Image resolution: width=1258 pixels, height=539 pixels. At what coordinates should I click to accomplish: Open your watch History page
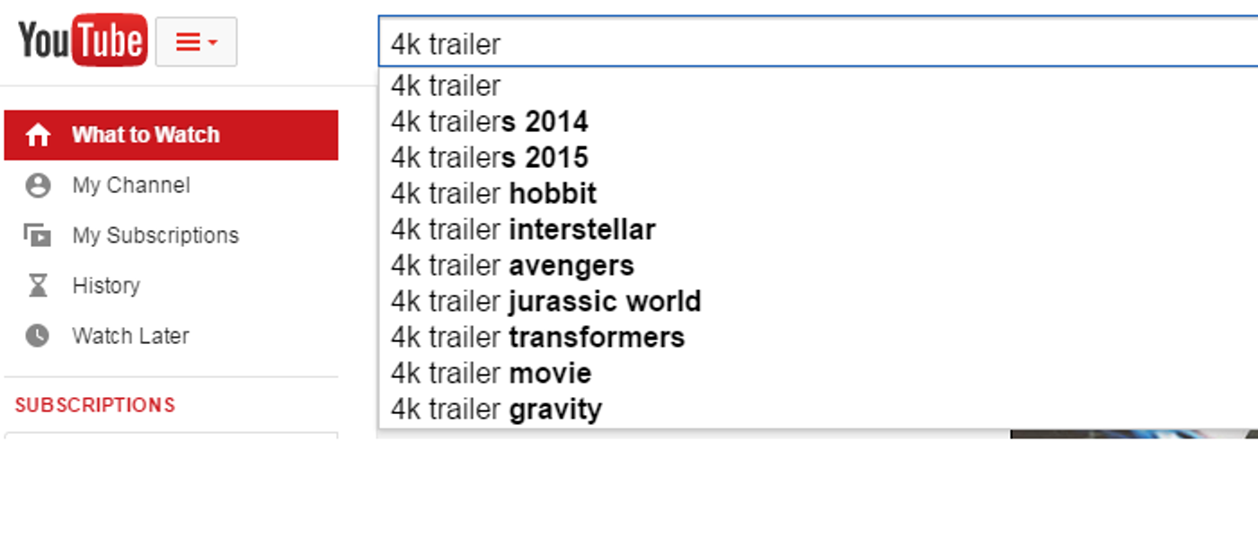pos(106,285)
